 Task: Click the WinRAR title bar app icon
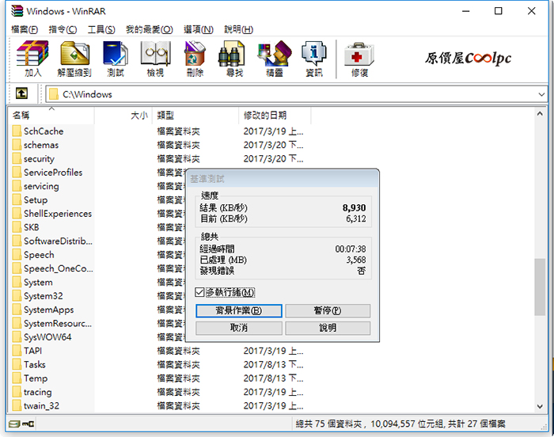[x=17, y=11]
